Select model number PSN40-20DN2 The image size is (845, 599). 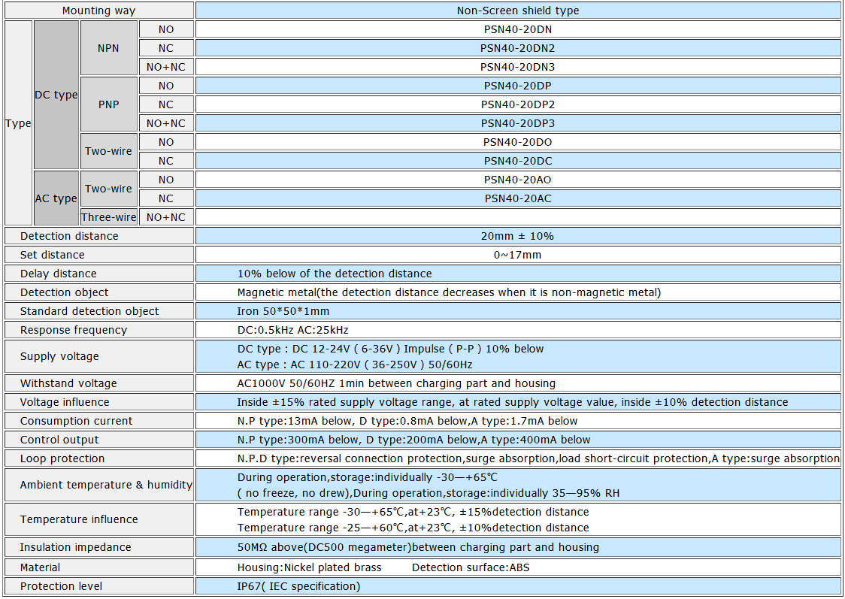(x=518, y=48)
